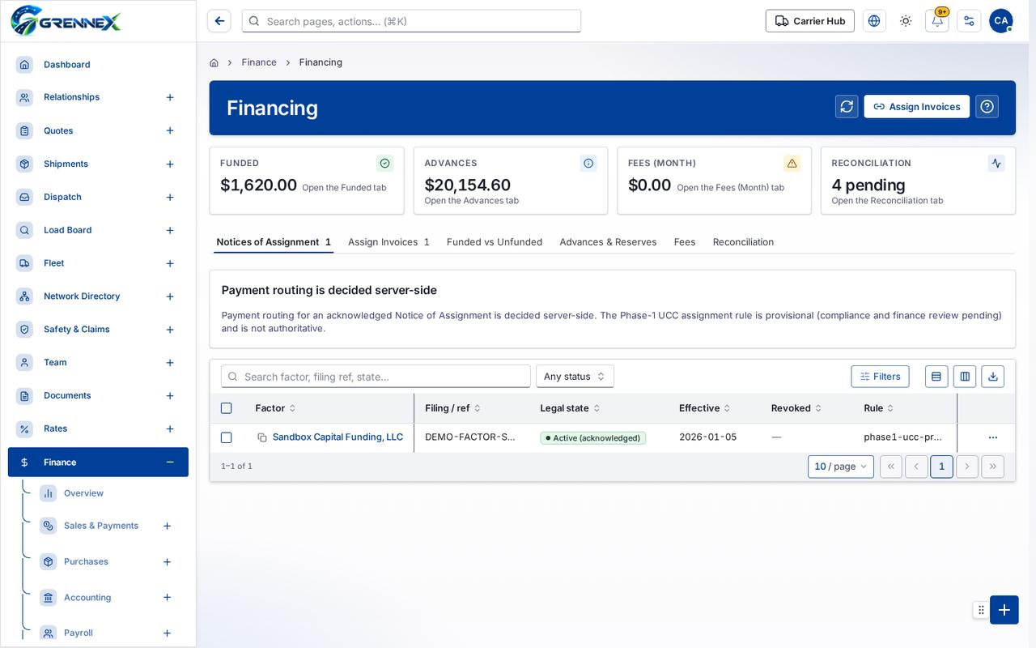
Task: Select all rows with header checkbox
Action: 227,408
